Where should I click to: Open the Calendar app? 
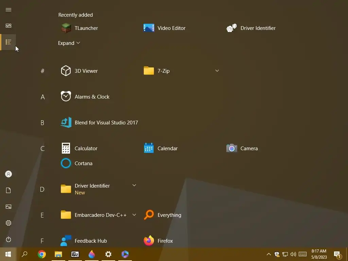point(161,148)
